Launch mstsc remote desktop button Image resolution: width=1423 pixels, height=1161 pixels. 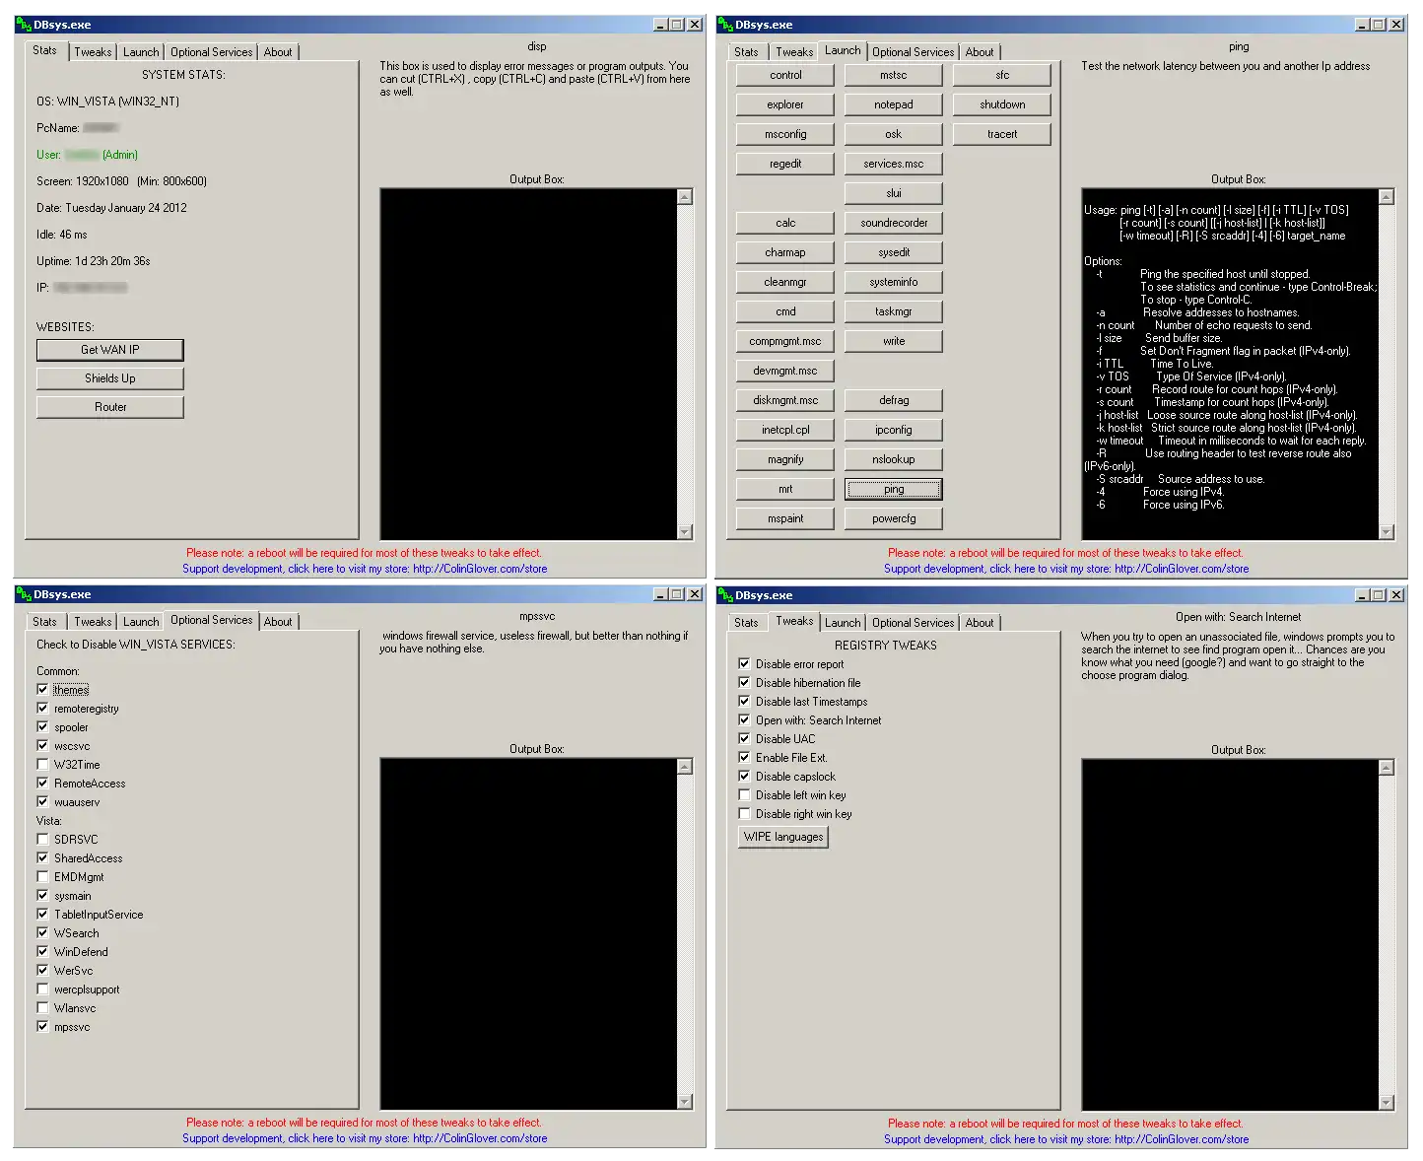click(894, 75)
